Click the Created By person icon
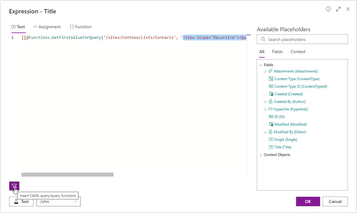The width and height of the screenshot is (357, 213). 270,102
